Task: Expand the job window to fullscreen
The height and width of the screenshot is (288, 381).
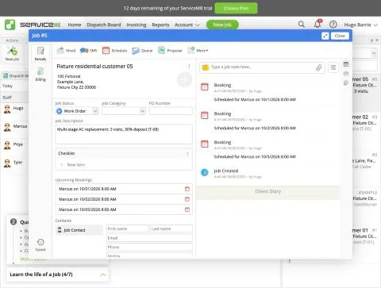Action: [325, 36]
